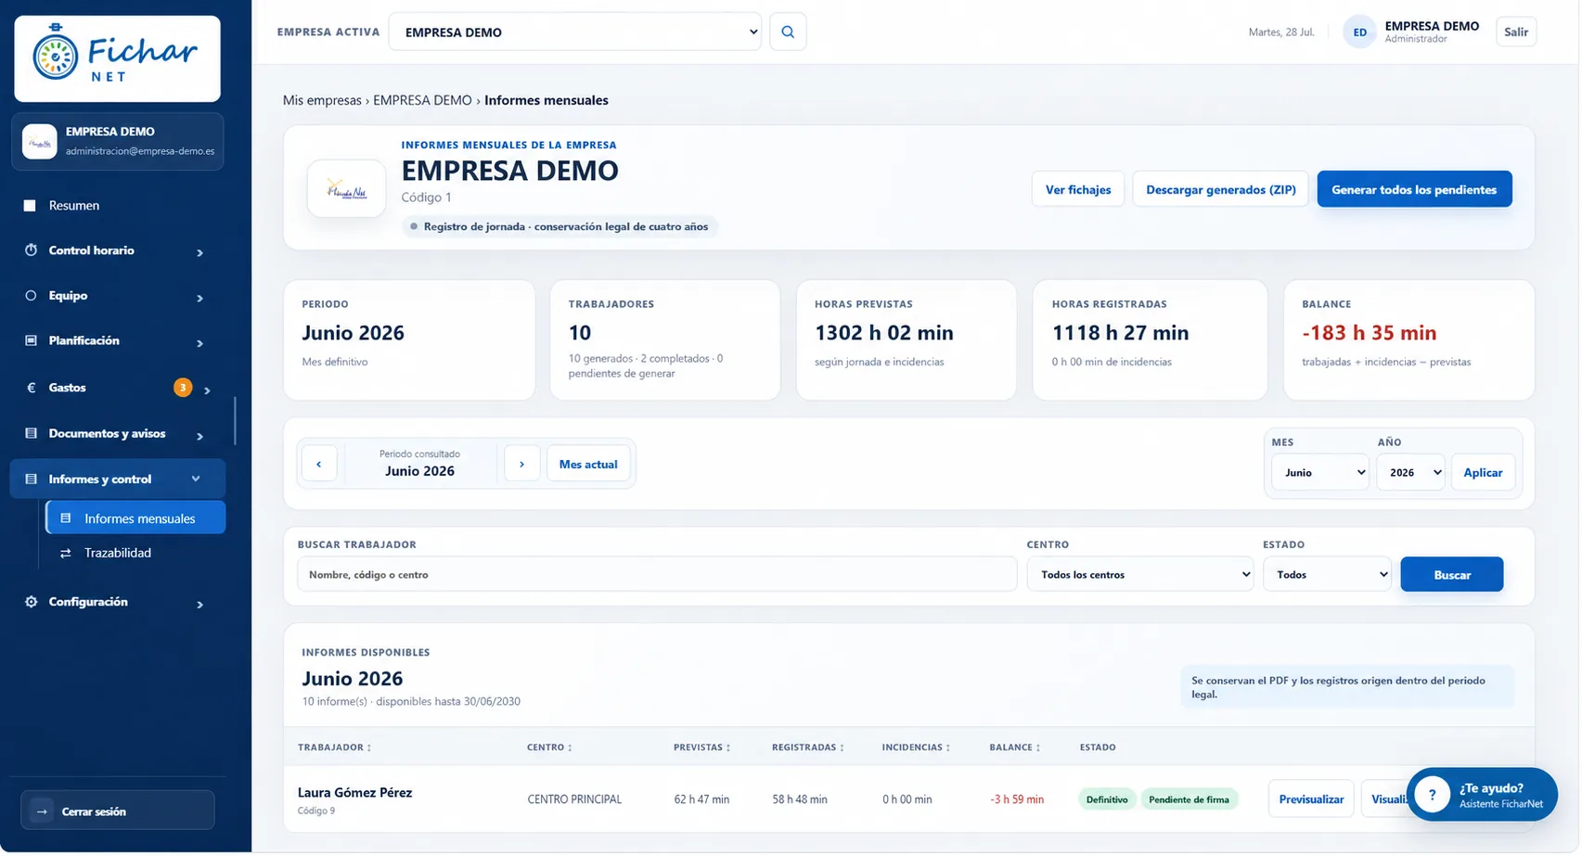1582x856 pixels.
Task: Select Informes mensuales submenu item
Action: point(136,519)
